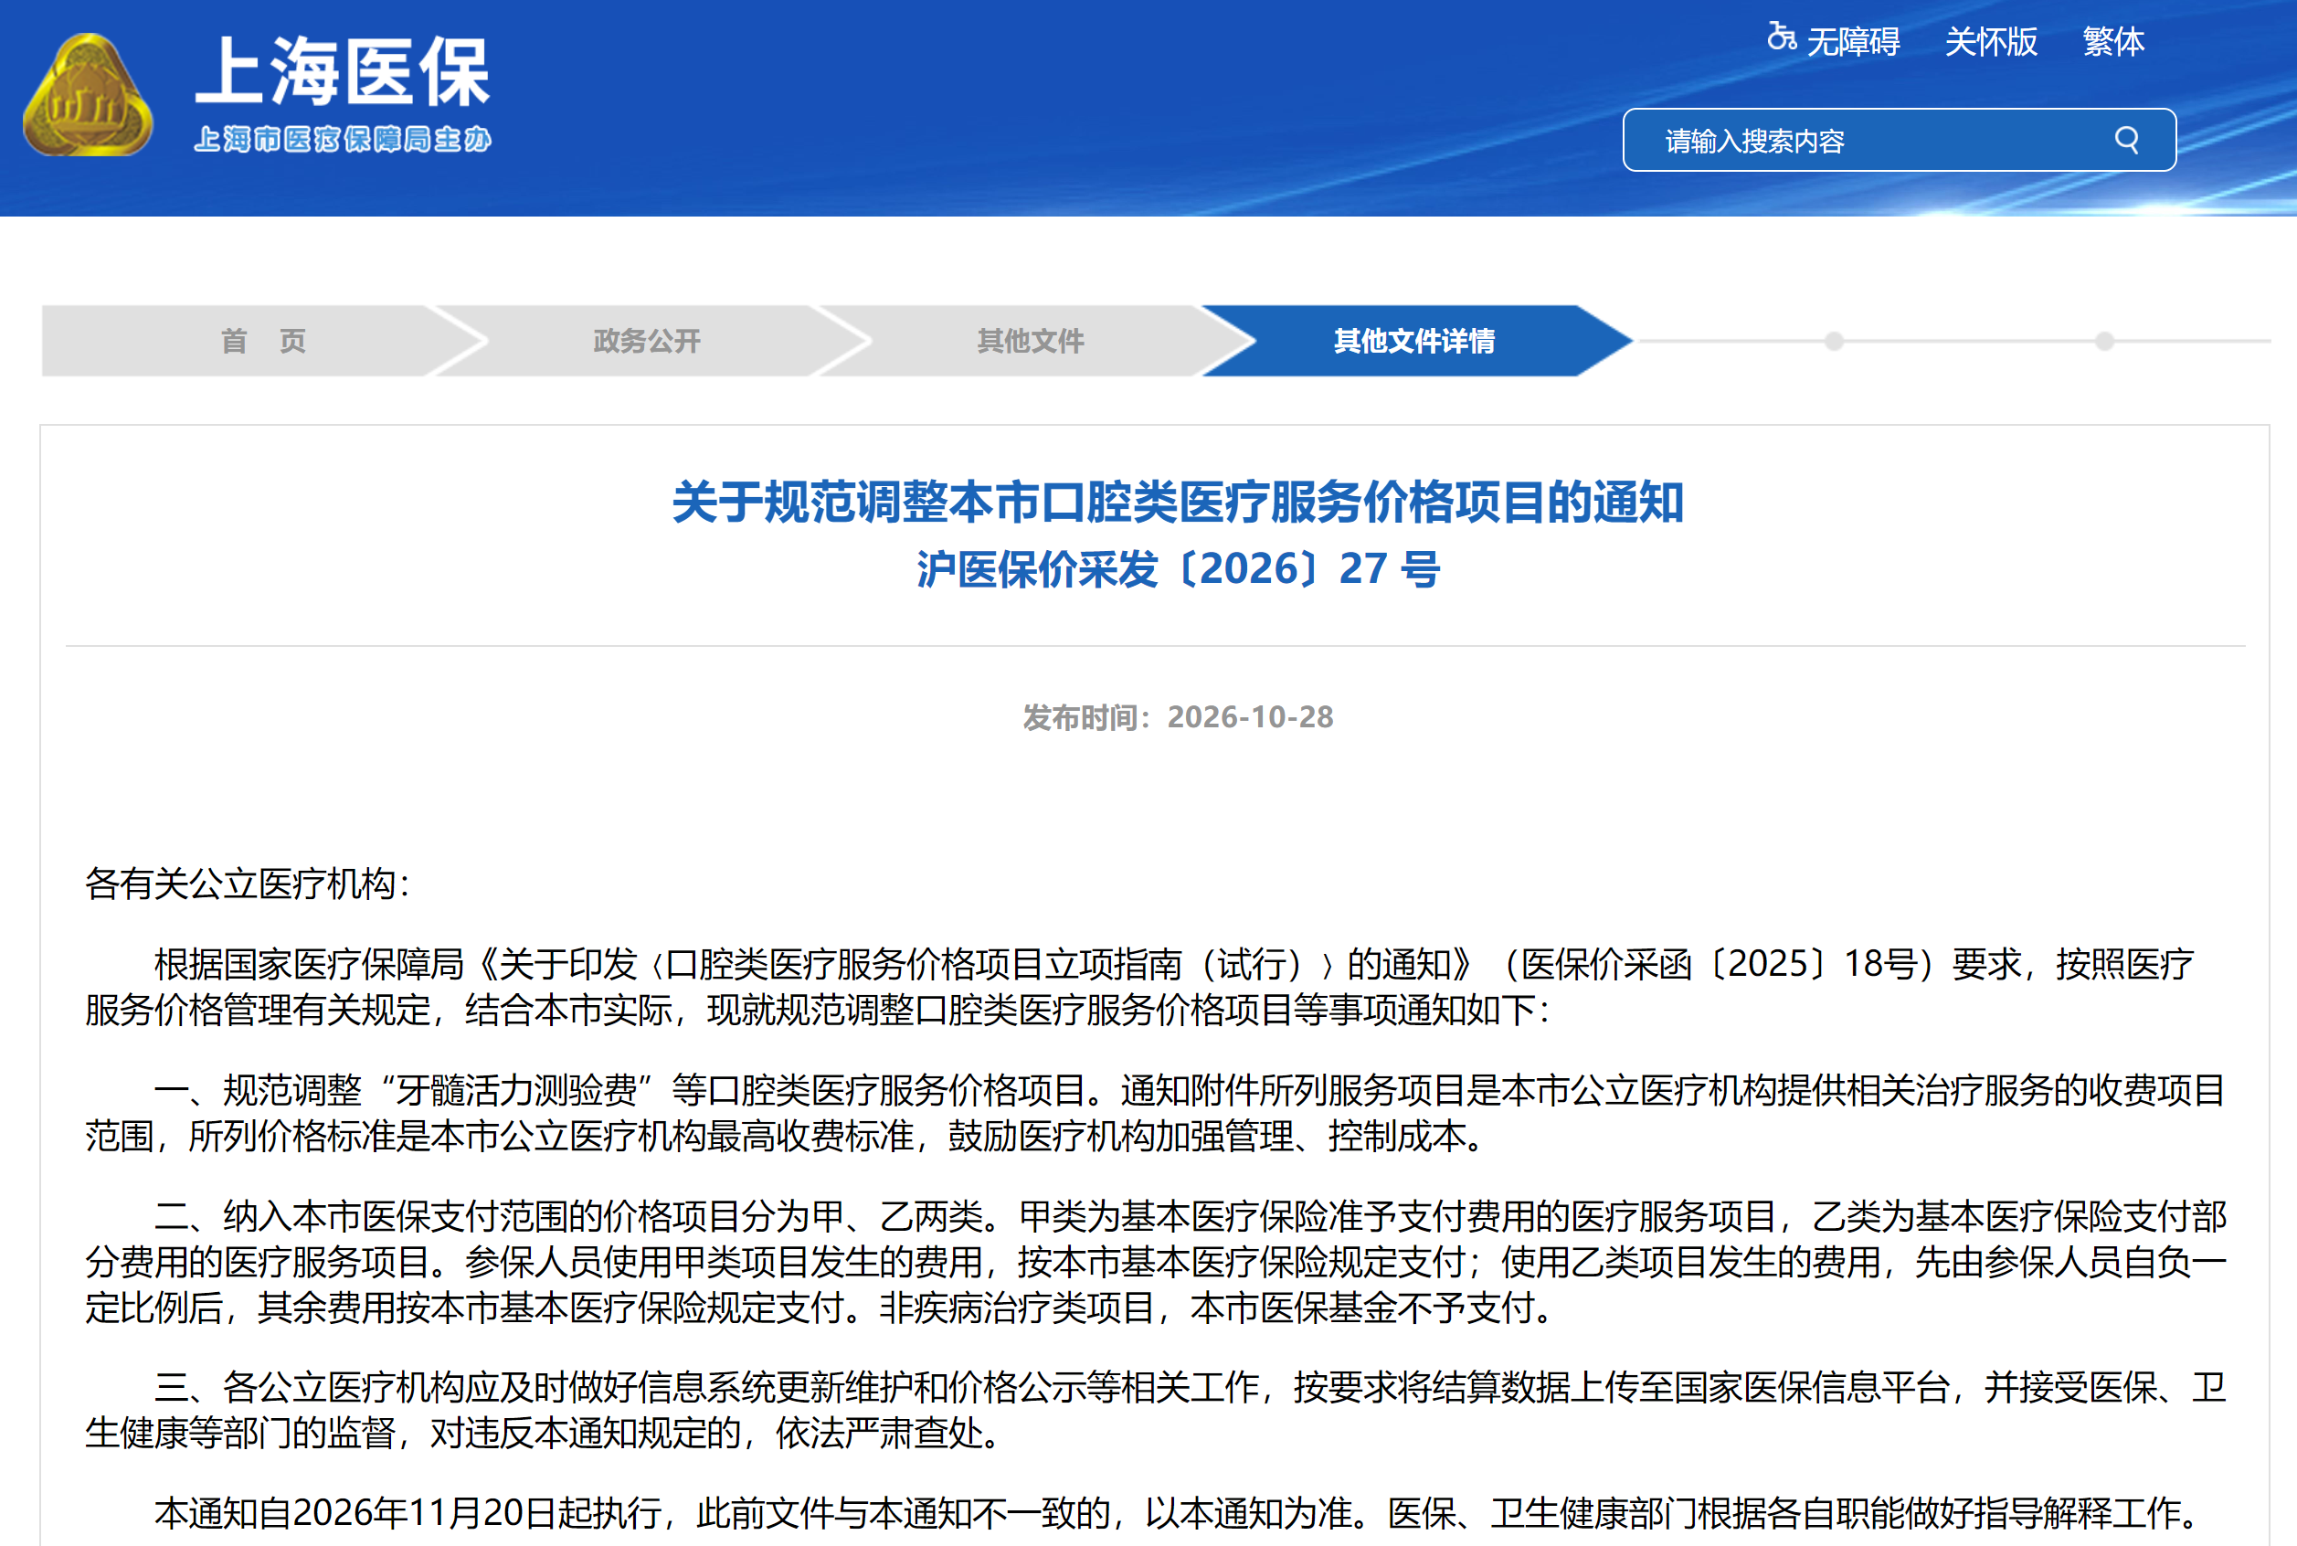
Task: Click the wheelchair accessibility icon
Action: (x=1781, y=37)
